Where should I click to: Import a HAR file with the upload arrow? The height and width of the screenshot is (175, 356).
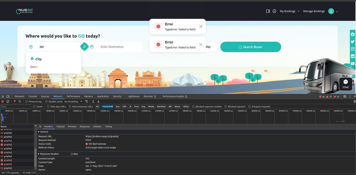click(93, 101)
